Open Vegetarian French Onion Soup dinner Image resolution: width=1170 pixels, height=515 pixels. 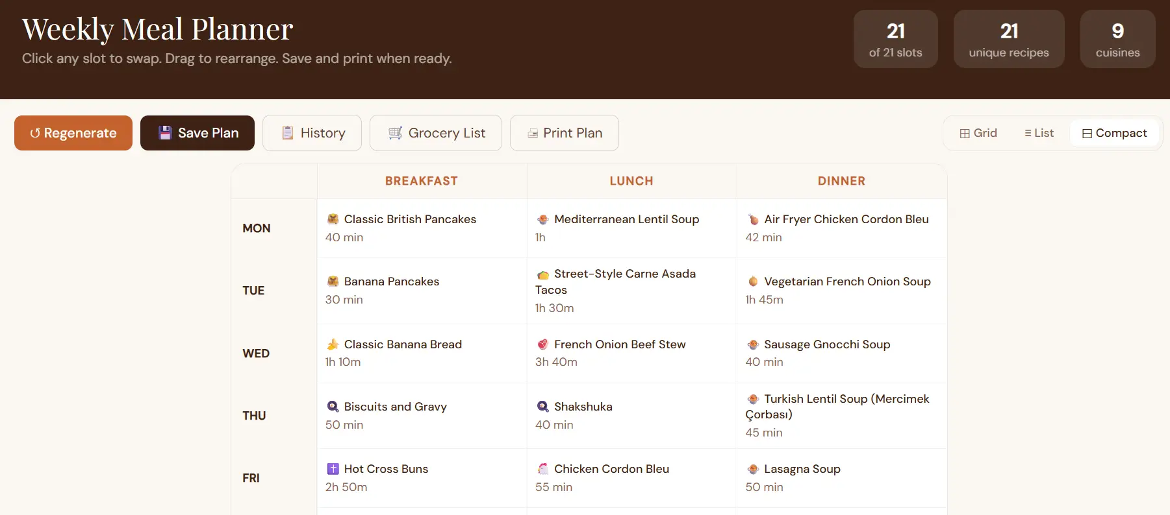point(842,291)
